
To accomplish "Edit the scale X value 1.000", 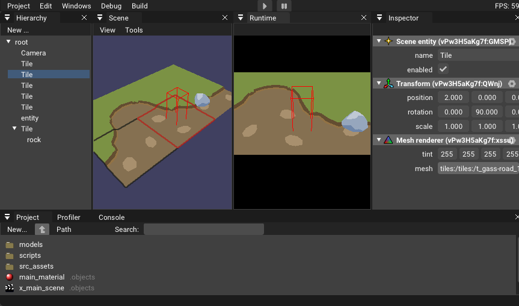I will click(453, 126).
